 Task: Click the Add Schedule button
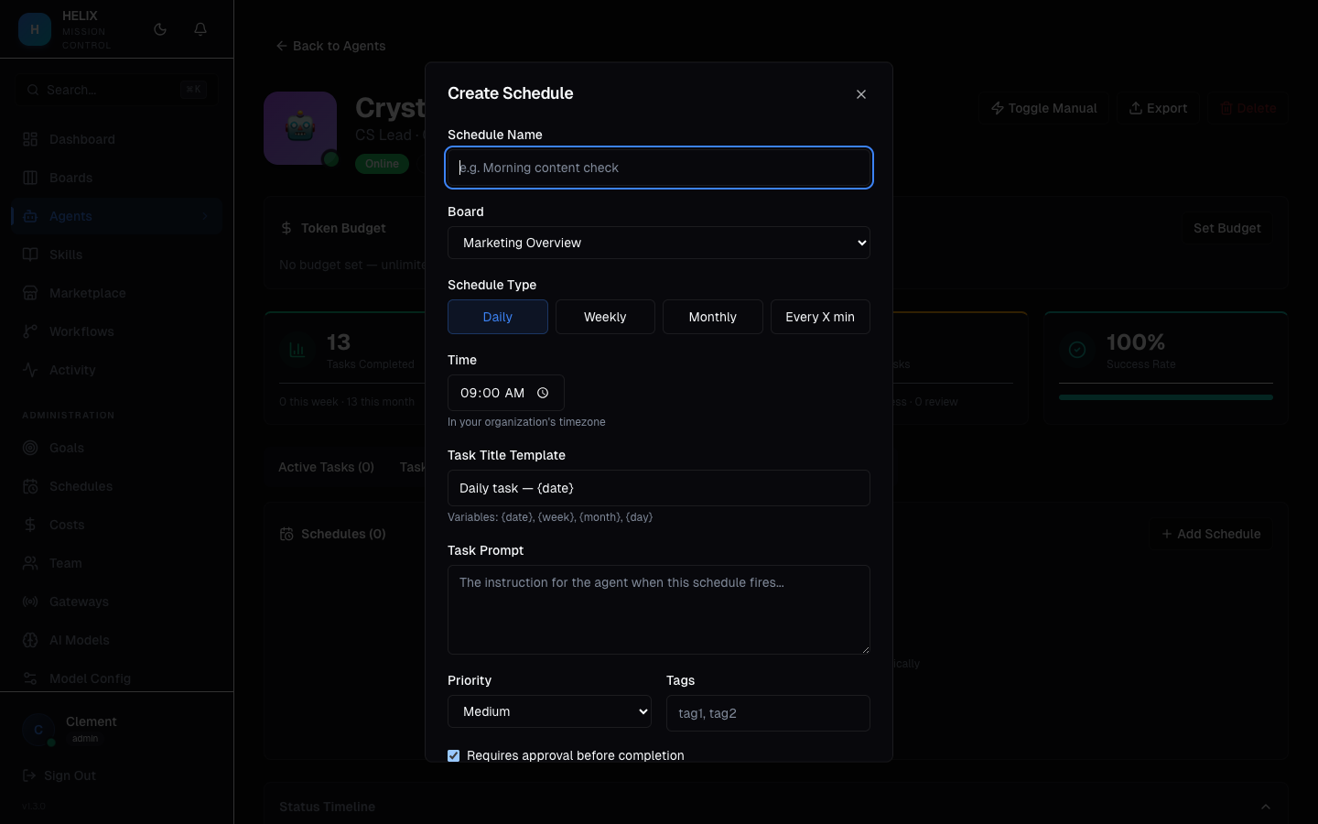[1210, 534]
